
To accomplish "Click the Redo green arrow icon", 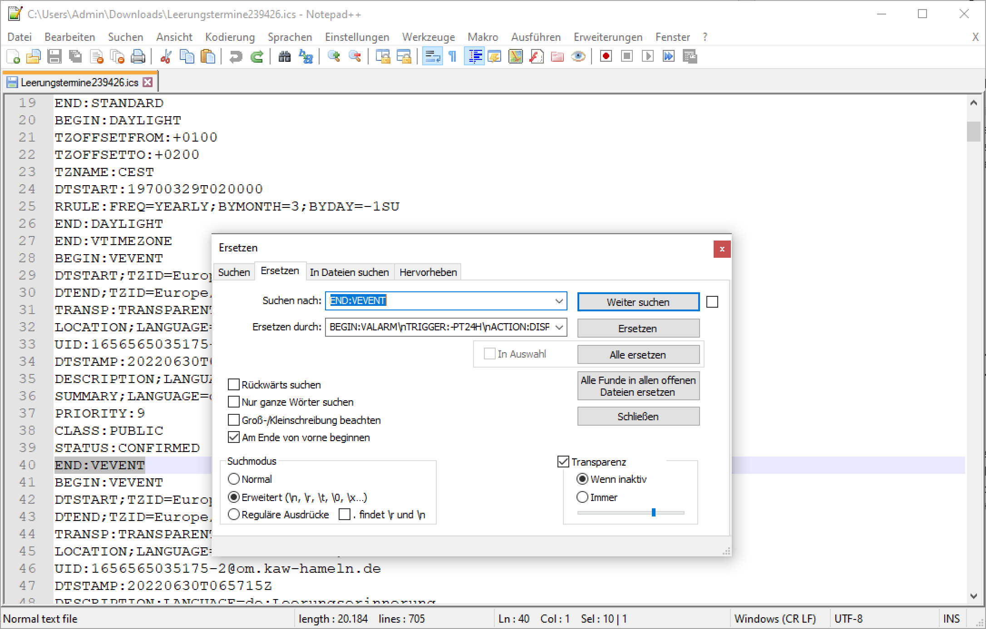I will (257, 57).
